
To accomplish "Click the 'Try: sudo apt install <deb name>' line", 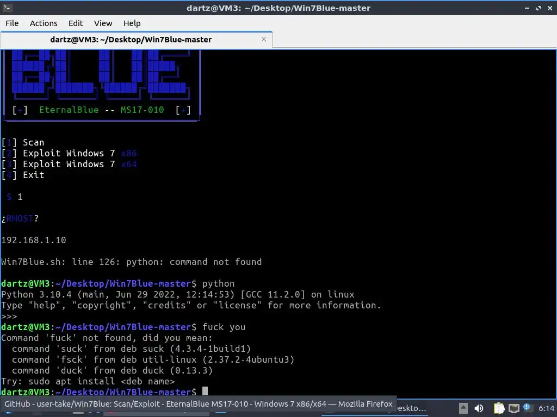I will point(88,381).
